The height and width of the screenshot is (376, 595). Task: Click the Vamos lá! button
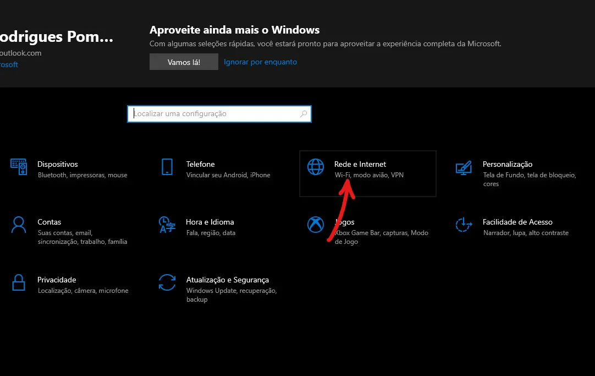pos(184,62)
